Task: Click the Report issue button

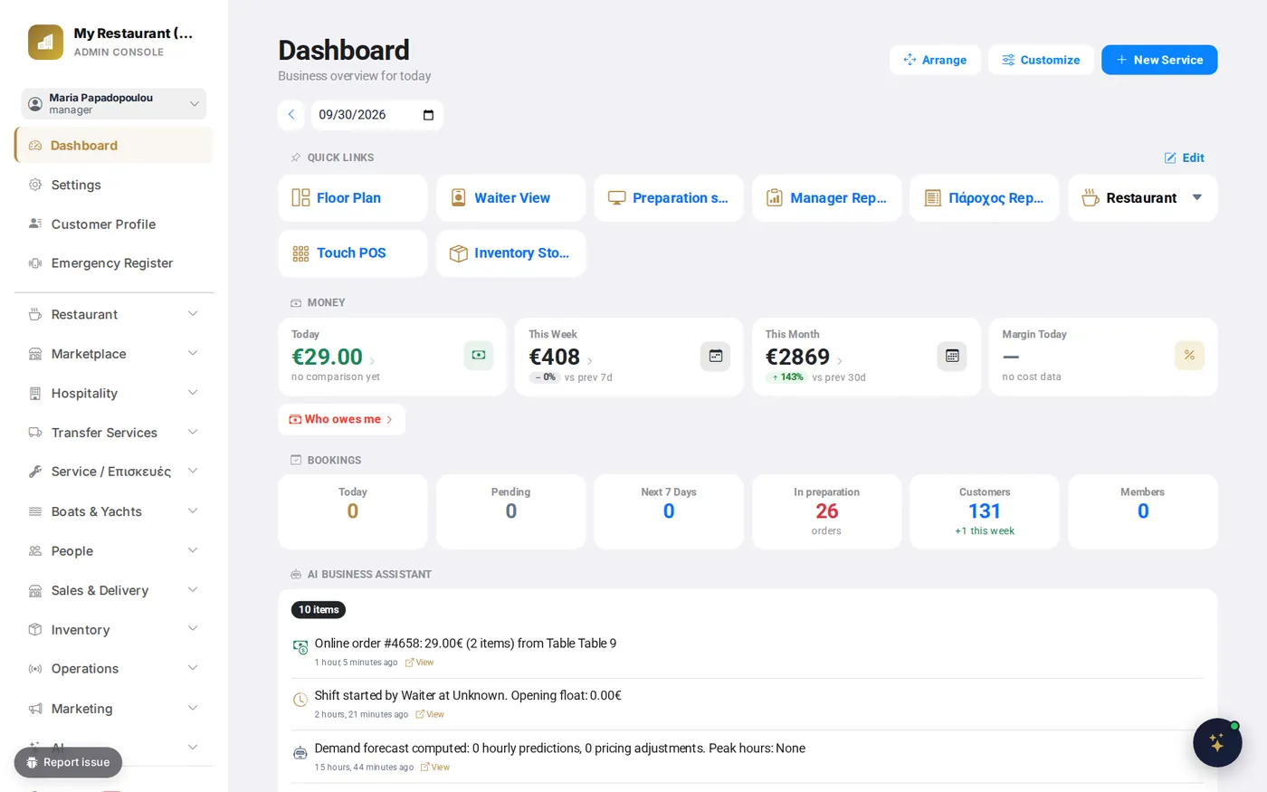Action: pyautogui.click(x=68, y=762)
